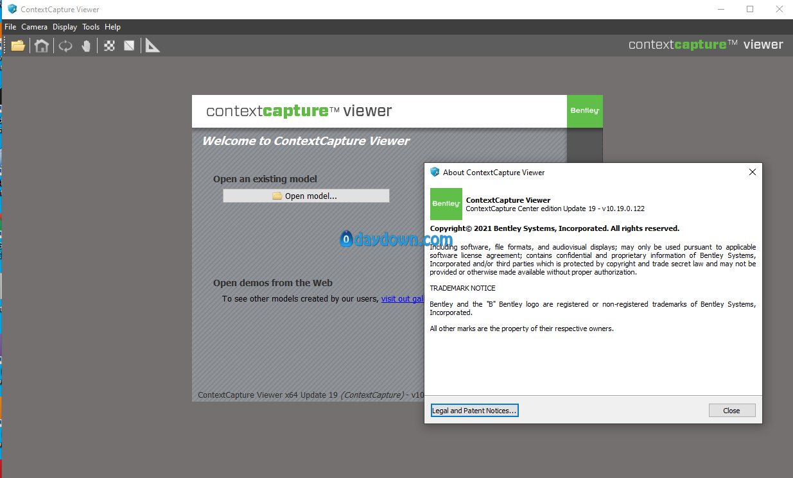Open the File menu
The height and width of the screenshot is (478, 793).
10,27
